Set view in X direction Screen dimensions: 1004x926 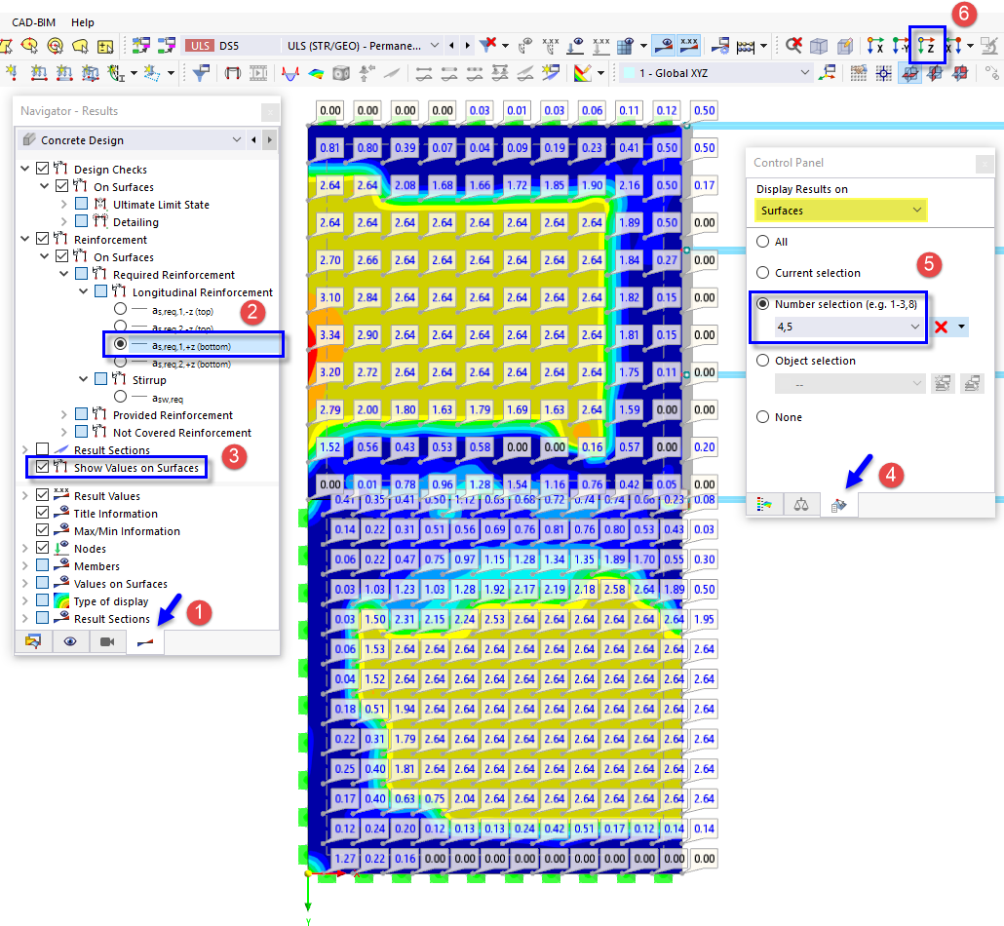[875, 46]
